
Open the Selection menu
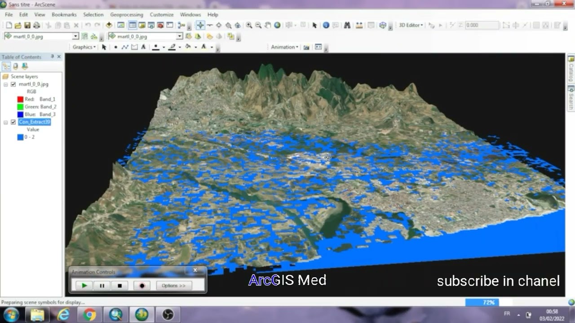coord(93,15)
